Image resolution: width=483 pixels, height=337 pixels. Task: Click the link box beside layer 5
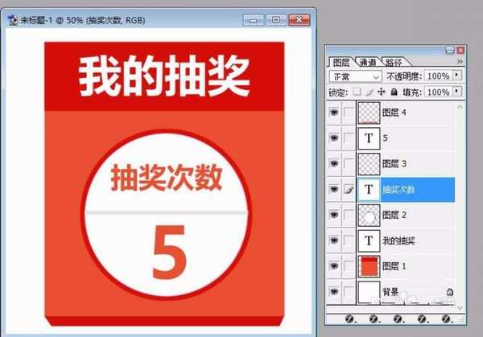[349, 138]
